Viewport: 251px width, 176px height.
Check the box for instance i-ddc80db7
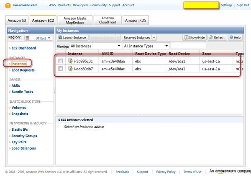[61, 68]
